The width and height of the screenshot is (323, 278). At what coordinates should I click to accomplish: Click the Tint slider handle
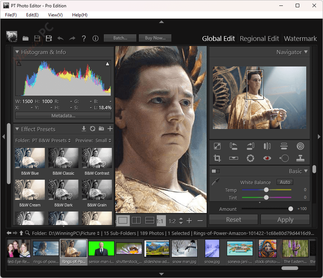pos(266,198)
